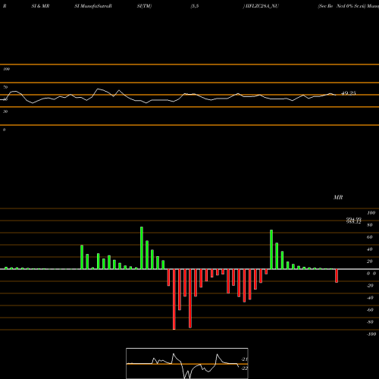The width and height of the screenshot is (379, 379).
Task: Click the MR axis label -40
Action: tap(370, 298)
